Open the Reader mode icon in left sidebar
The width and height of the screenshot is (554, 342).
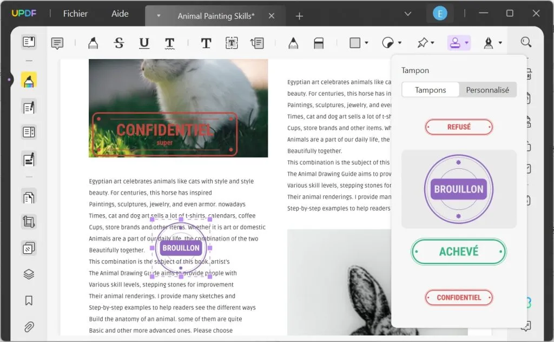29,42
